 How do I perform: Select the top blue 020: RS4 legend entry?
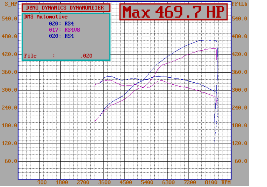point(61,24)
